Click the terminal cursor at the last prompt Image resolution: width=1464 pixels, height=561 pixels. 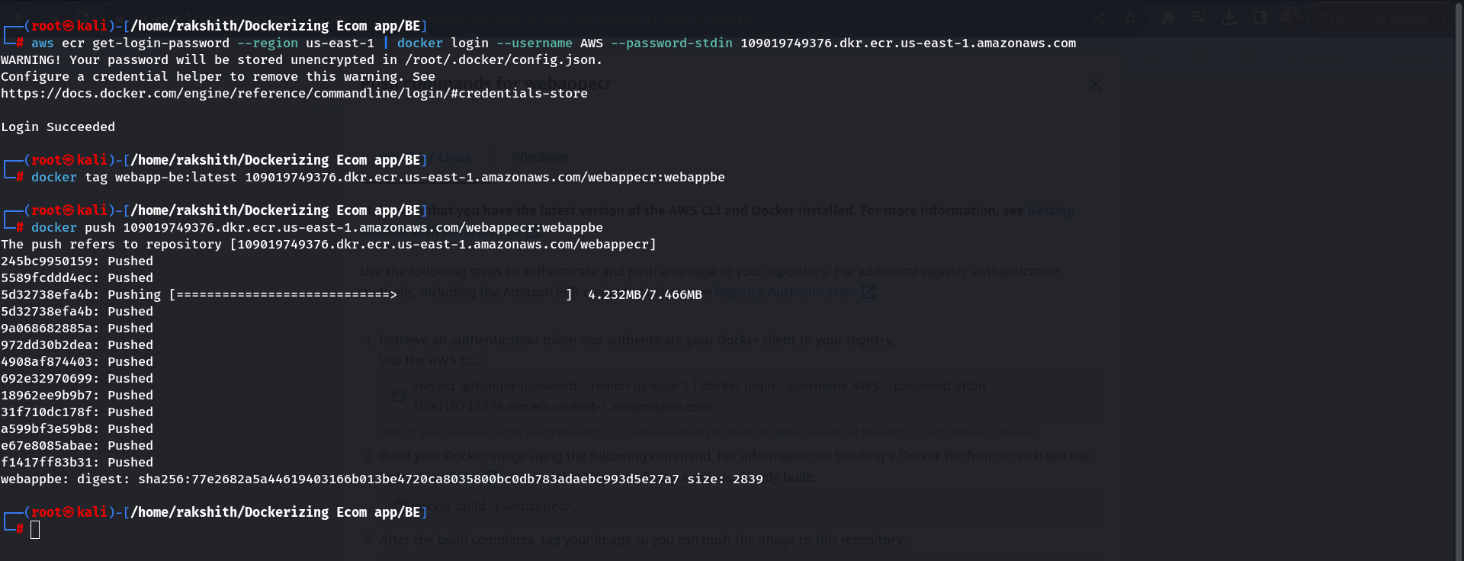pyautogui.click(x=35, y=529)
